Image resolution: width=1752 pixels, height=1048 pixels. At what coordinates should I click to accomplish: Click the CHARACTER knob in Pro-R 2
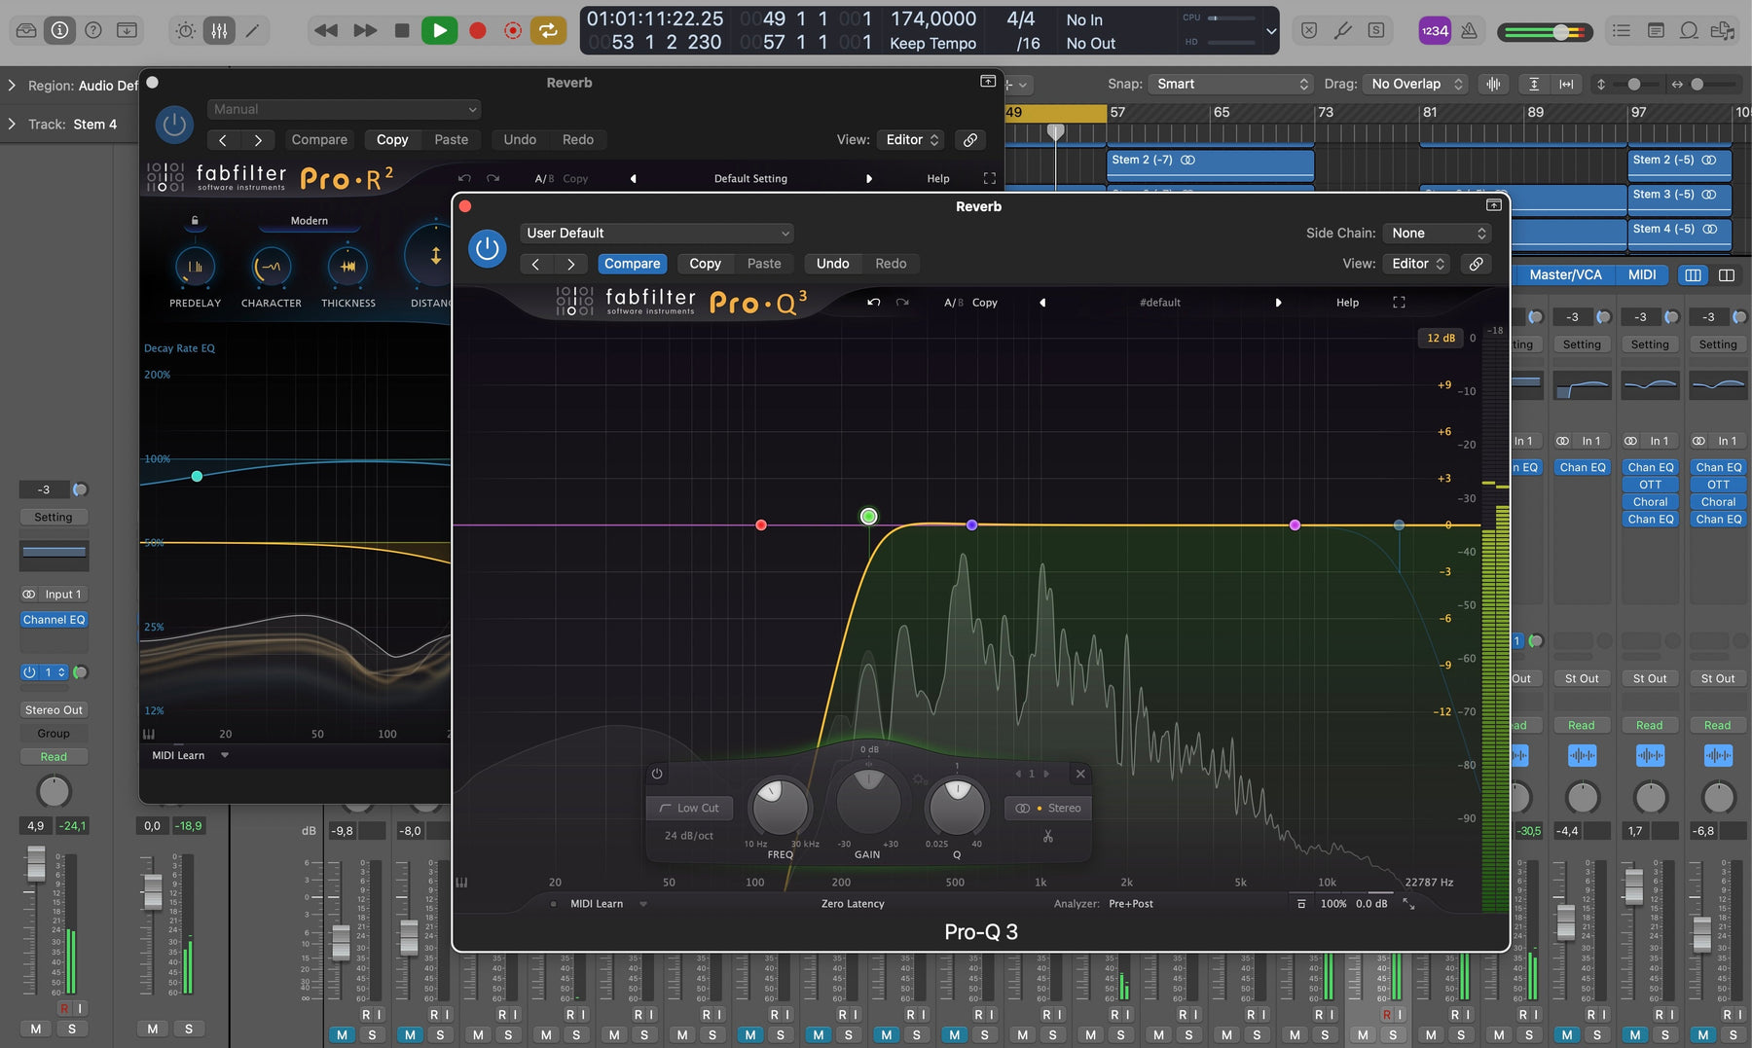click(x=272, y=266)
